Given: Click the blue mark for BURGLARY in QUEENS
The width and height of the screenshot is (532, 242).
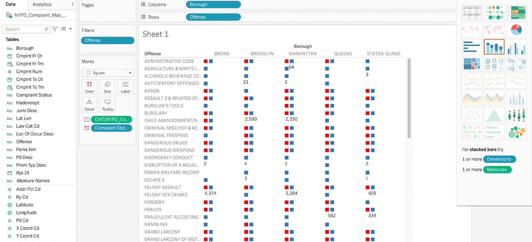Looking at the screenshot, I should [332, 113].
